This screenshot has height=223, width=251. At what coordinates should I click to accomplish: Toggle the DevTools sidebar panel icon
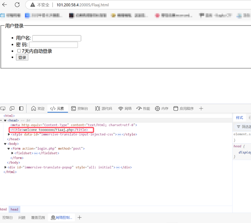[21, 109]
